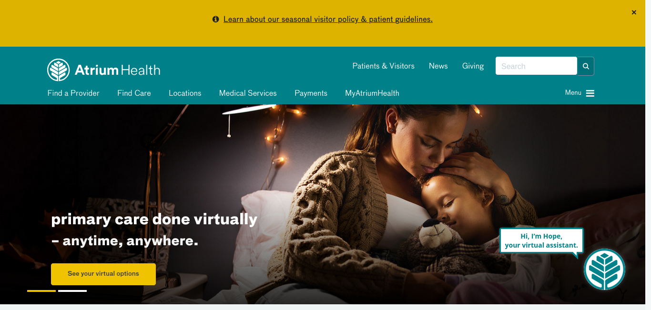
Task: Click the Atrium Health tree logo
Action: [x=59, y=70]
